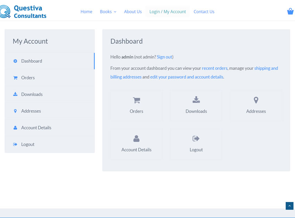
Task: Follow the recent orders link
Action: (x=214, y=68)
